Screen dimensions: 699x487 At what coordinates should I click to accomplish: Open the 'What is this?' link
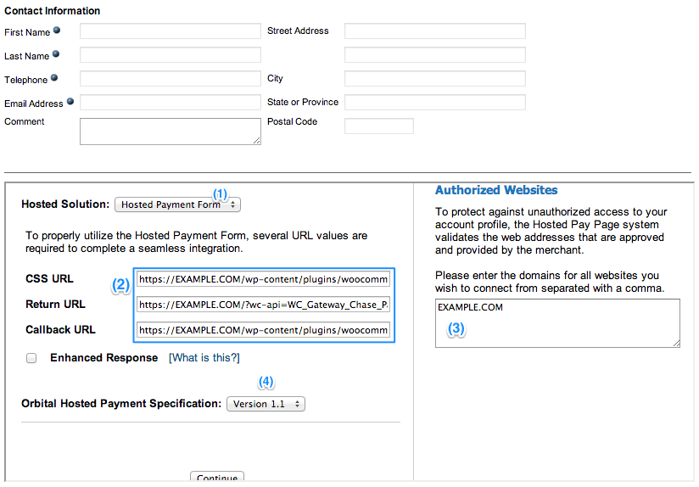pyautogui.click(x=204, y=358)
